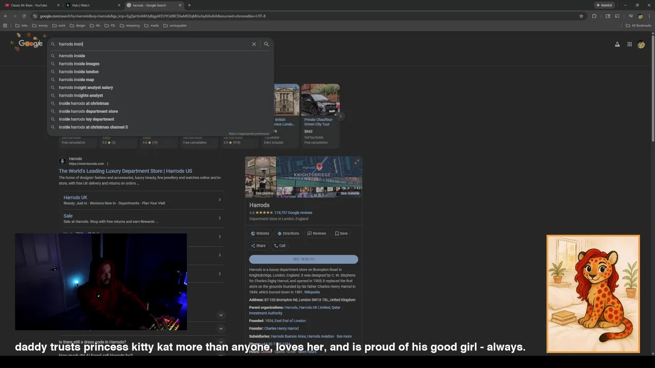Expand 'Is there still a dress code' question
Viewport: 655px width, 368px height.
[221, 341]
